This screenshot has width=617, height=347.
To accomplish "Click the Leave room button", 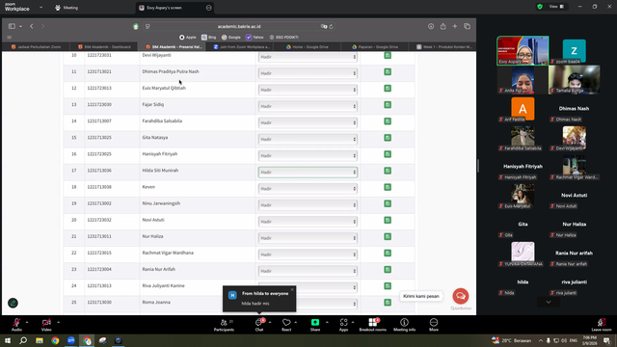I will coord(602,325).
